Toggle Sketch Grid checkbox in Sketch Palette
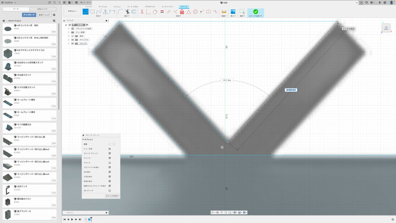Viewport: 396px width, 223px height. click(x=110, y=154)
